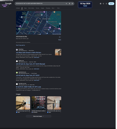This screenshot has width=117, height=129.
Task: Click the Google logo
Action: point(8,3)
